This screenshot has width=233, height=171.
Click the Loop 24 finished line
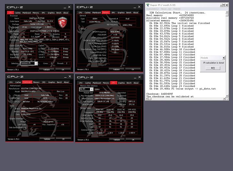(172, 86)
